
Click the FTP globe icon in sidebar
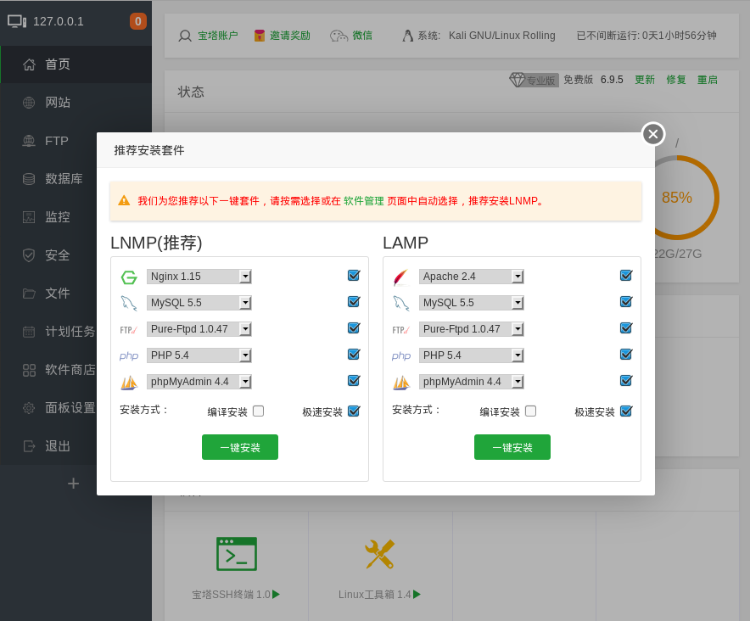pyautogui.click(x=29, y=141)
